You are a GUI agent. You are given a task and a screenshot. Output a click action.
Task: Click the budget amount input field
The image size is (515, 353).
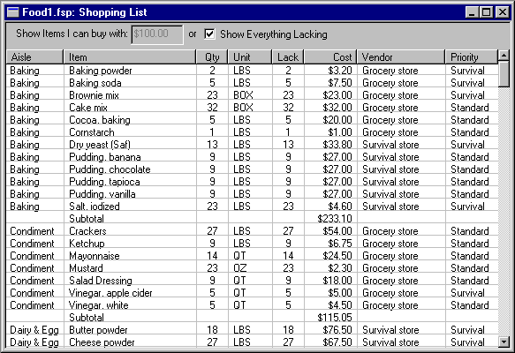pyautogui.click(x=157, y=34)
